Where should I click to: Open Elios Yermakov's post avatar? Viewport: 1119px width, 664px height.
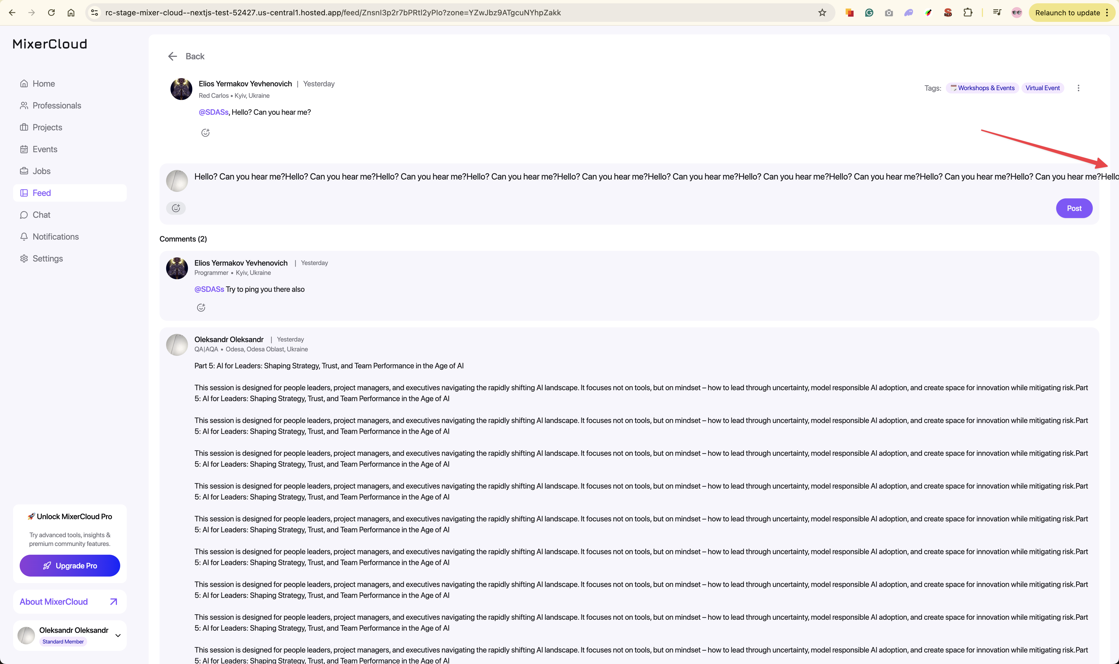click(181, 89)
